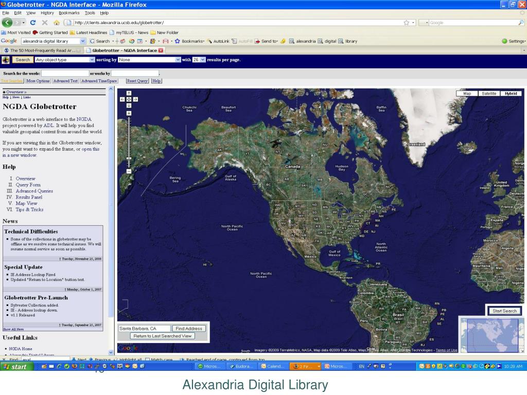Open the Eudora taskbar button
Image resolution: width=527 pixels, height=395 pixels.
pos(241,366)
